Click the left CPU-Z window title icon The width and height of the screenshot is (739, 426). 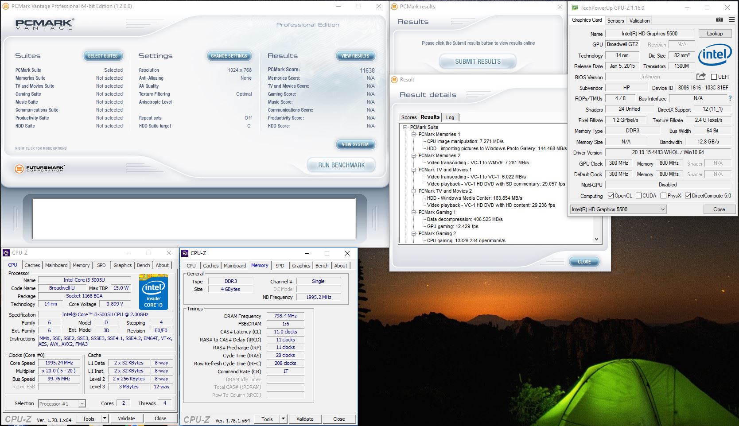click(6, 252)
